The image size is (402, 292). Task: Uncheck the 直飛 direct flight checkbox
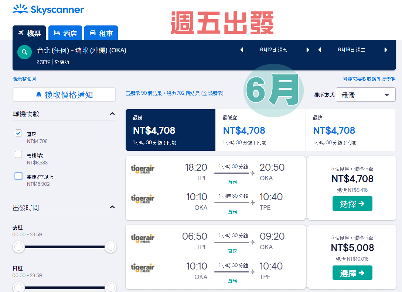click(18, 133)
